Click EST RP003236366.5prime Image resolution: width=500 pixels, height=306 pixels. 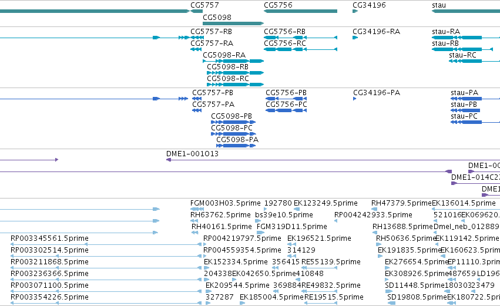pyautogui.click(x=49, y=274)
